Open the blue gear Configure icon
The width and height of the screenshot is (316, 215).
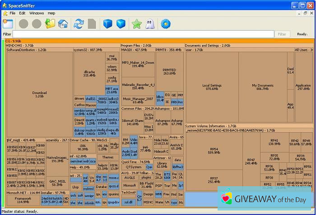pyautogui.click(x=165, y=23)
